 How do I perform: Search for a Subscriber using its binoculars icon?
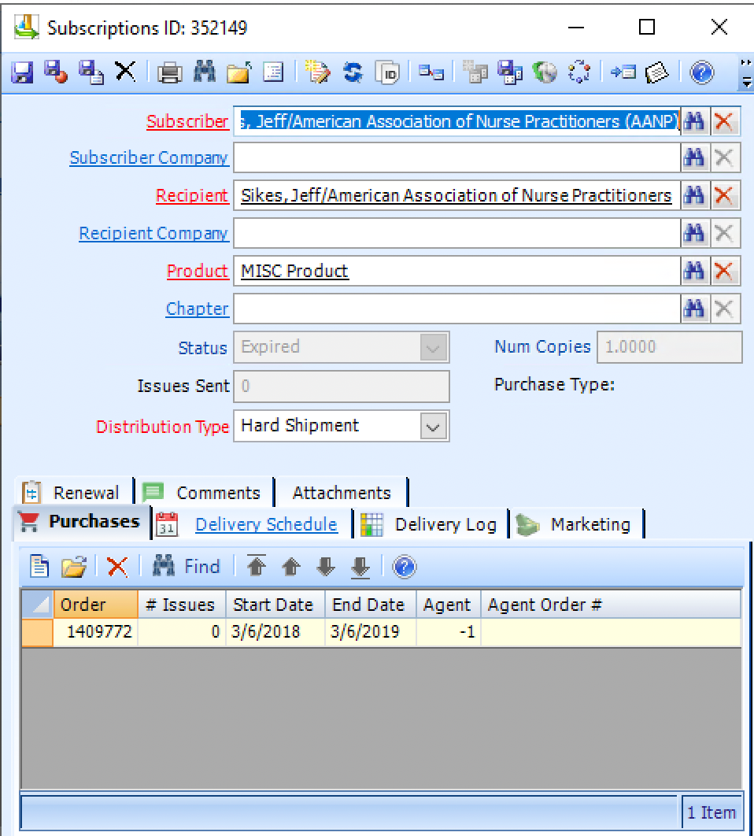pyautogui.click(x=696, y=120)
